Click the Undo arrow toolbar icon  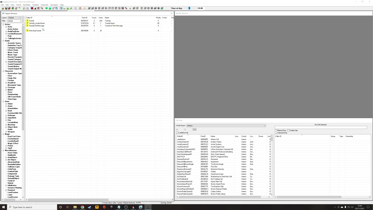[24, 8]
